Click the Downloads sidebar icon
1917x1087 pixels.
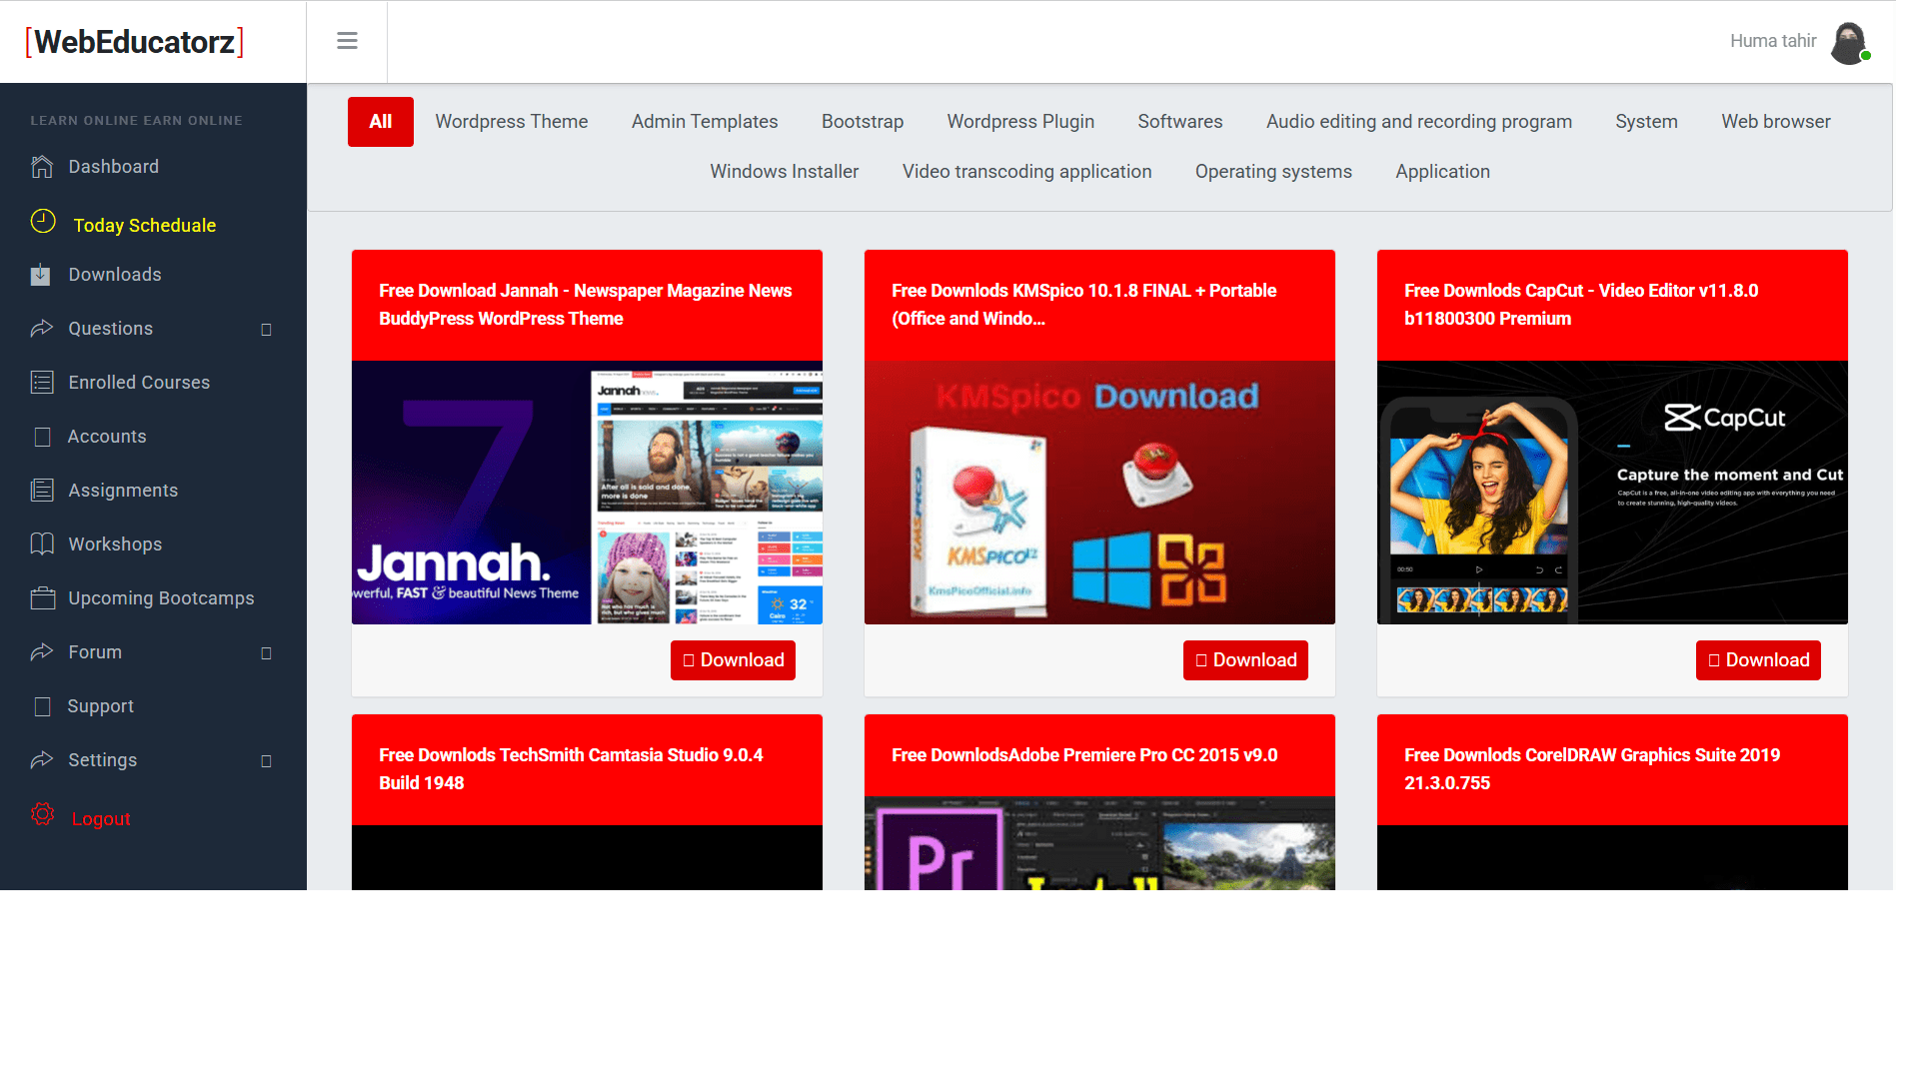[x=40, y=275]
